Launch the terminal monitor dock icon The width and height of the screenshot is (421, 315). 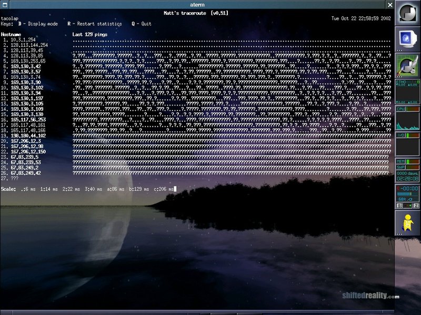tap(407, 39)
